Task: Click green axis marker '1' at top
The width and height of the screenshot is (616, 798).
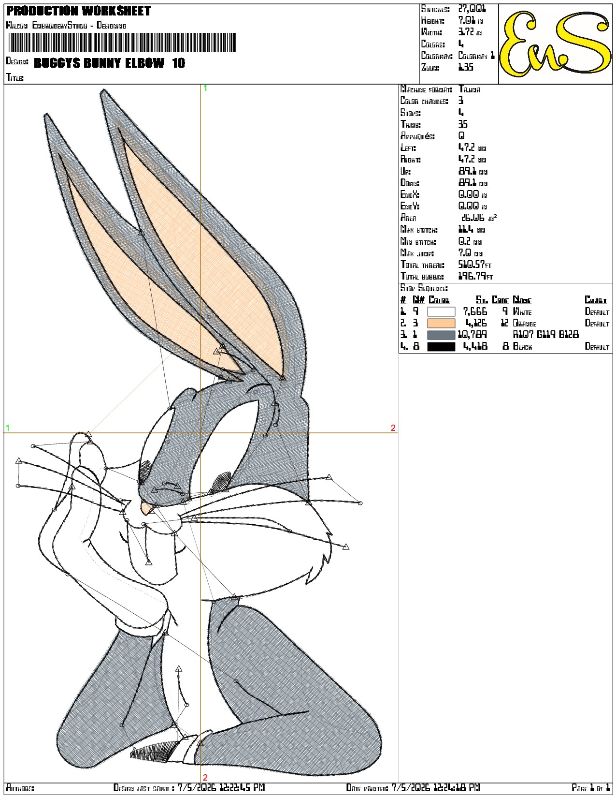Action: [205, 88]
